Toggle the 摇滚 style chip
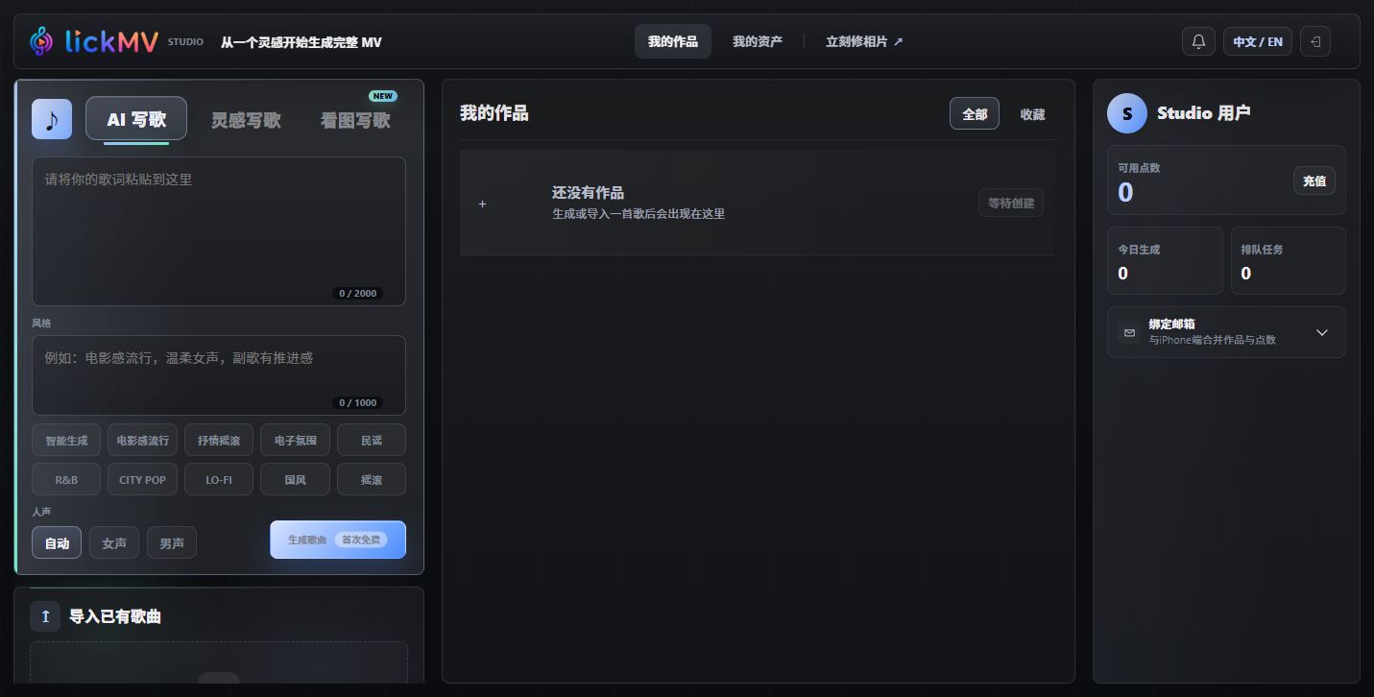 coord(372,479)
